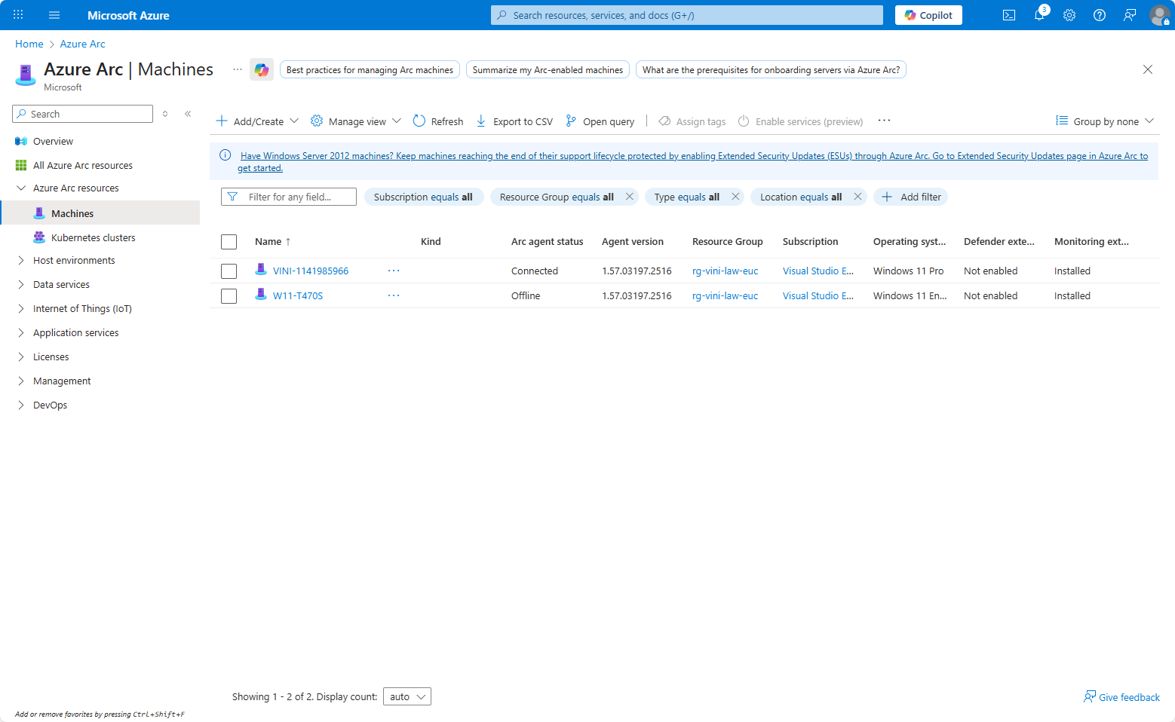Screen dimensions: 1175x722
Task: Open portal settings gear icon
Action: pyautogui.click(x=1069, y=15)
